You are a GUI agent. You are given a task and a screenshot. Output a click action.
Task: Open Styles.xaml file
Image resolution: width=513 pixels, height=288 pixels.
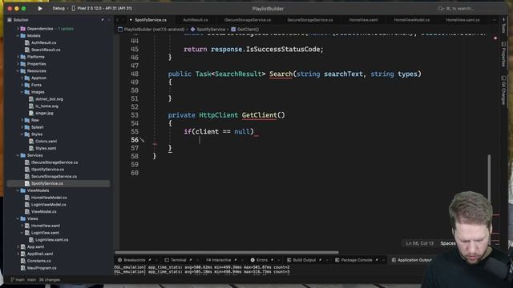(x=46, y=148)
